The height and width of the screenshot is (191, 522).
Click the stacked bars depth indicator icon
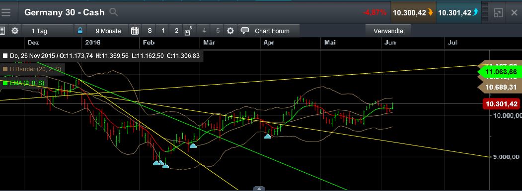pyautogui.click(x=485, y=12)
